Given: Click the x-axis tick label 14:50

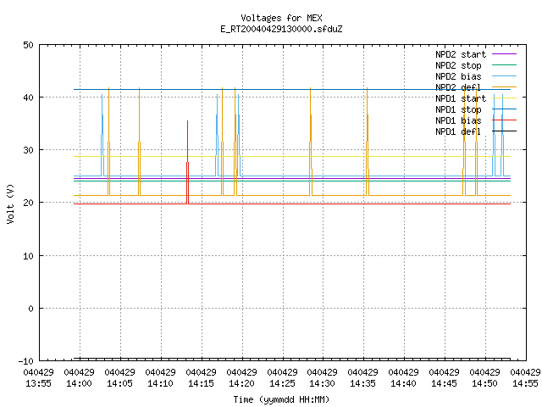Looking at the screenshot, I should 484,384.
